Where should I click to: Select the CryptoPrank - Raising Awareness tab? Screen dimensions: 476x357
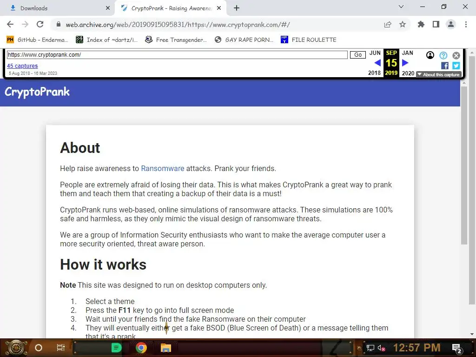pos(171,8)
